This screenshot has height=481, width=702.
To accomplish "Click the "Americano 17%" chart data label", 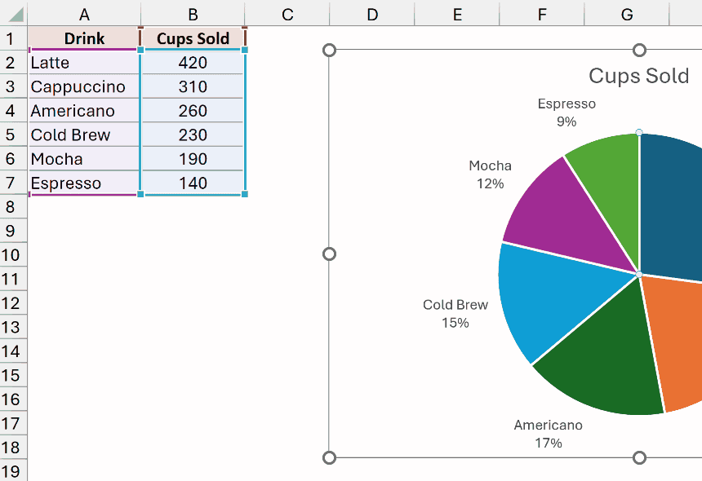I will tap(548, 434).
